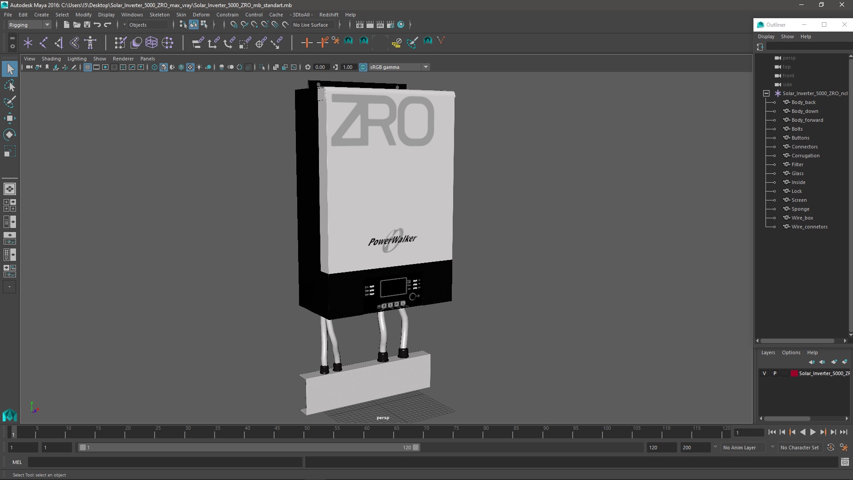Click the orange Create Locator cross icon
Viewport: 853px width, 480px height.
tap(307, 43)
